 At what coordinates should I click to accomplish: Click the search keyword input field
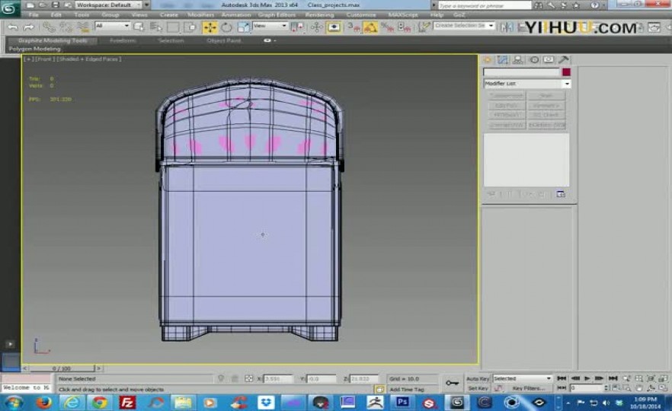[485, 5]
